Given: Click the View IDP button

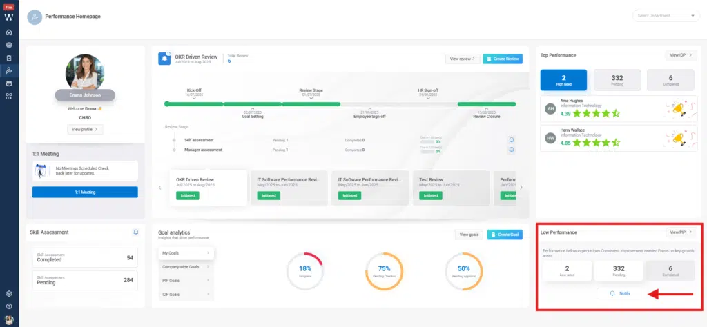Looking at the screenshot, I should (681, 55).
